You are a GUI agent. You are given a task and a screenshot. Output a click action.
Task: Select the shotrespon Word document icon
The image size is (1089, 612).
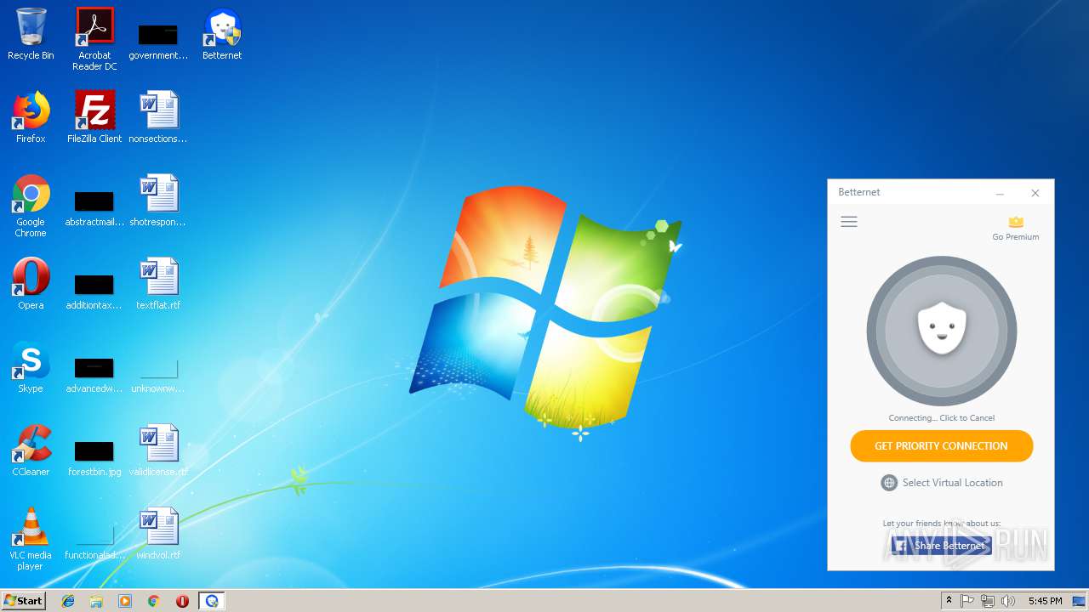pos(158,201)
